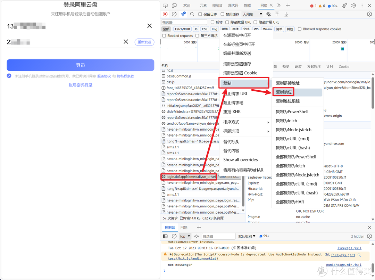Open console settings gear
Screen dimensions: 375x280
[369, 236]
